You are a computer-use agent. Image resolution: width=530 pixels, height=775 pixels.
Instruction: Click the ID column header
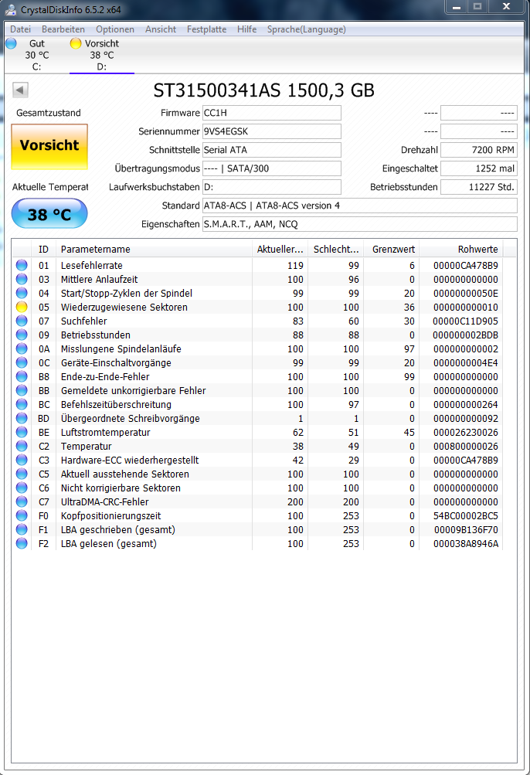43,250
